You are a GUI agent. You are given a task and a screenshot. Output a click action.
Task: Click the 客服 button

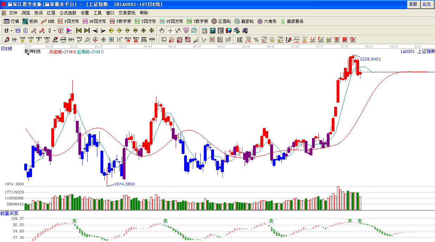[413, 4]
